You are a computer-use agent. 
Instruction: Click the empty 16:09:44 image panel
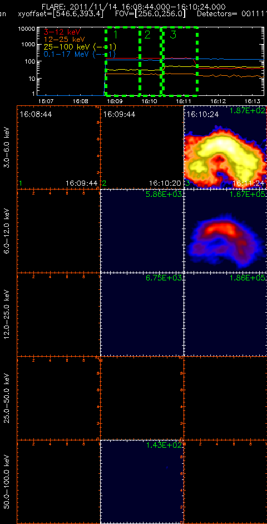click(x=142, y=147)
